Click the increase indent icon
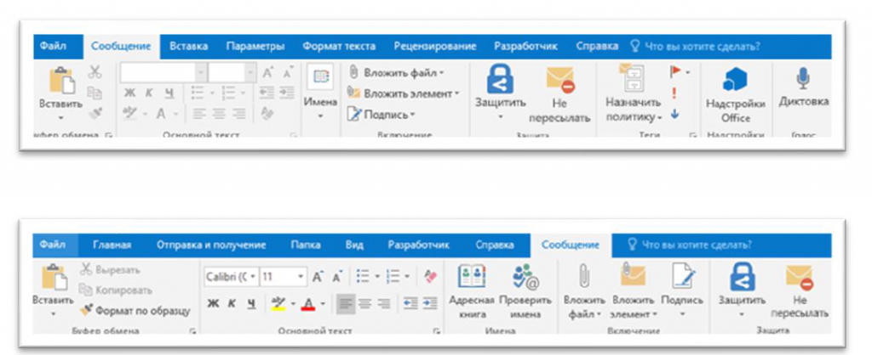The width and height of the screenshot is (872, 355). click(x=430, y=303)
